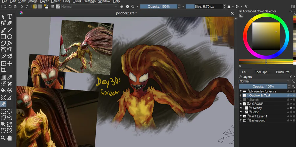Switch to the Brush Presets tab

[x=284, y=72]
